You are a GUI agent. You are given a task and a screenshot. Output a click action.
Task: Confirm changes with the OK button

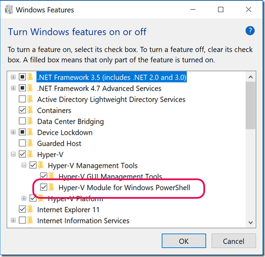[x=184, y=241]
